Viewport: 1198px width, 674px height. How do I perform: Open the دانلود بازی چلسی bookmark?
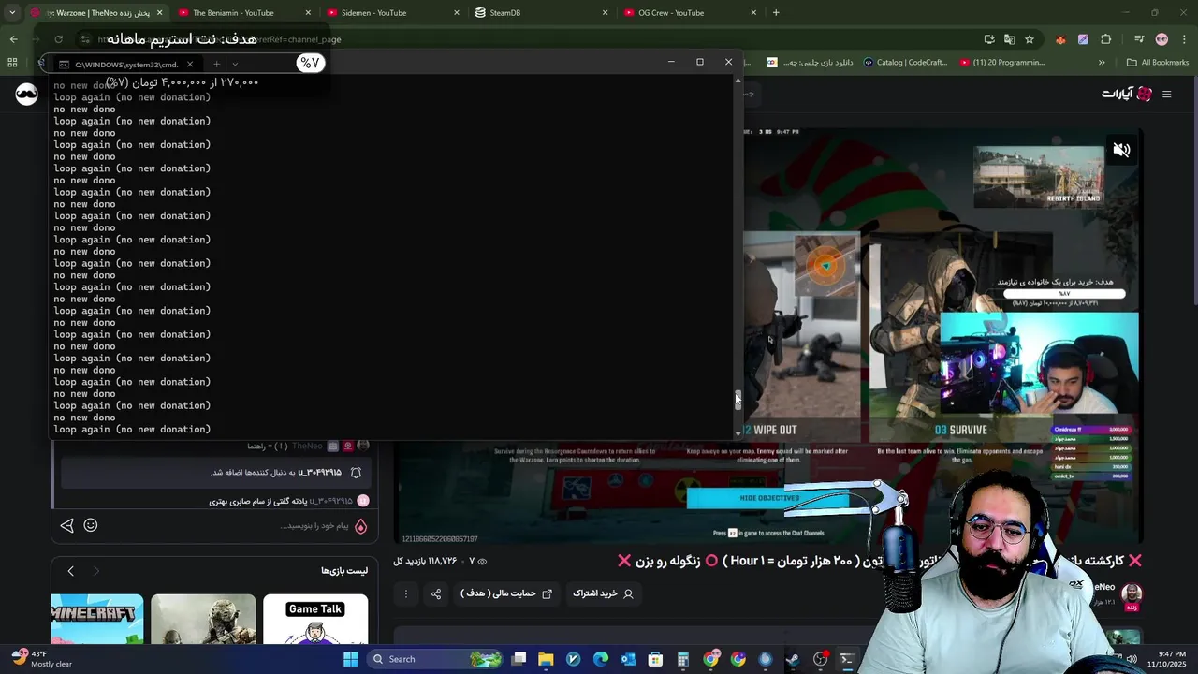click(x=809, y=63)
